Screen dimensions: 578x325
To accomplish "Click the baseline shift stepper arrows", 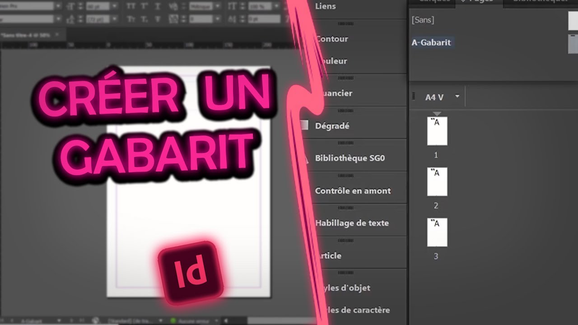I will 242,19.
